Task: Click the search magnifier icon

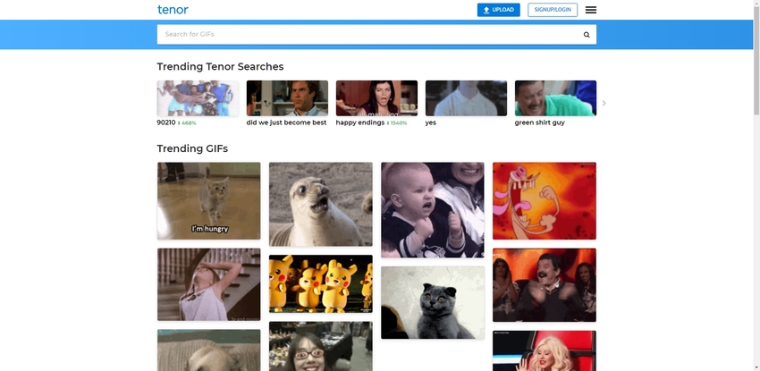Action: (x=587, y=35)
